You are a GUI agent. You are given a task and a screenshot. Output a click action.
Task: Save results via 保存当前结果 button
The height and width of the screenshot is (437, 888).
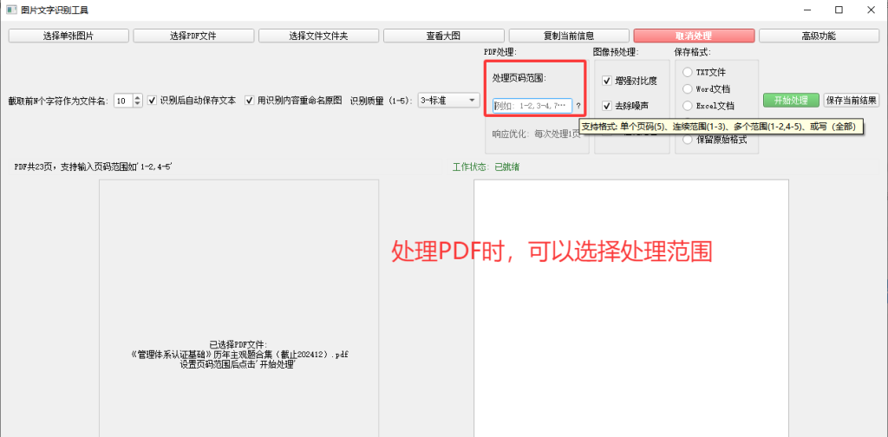[x=852, y=101]
